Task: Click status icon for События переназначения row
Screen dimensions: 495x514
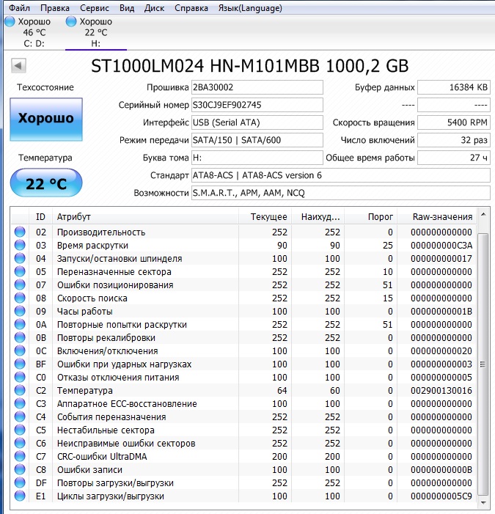Action: pos(20,416)
